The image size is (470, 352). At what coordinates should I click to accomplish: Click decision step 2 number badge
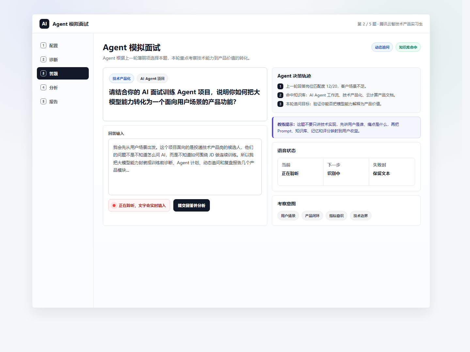pos(280,95)
